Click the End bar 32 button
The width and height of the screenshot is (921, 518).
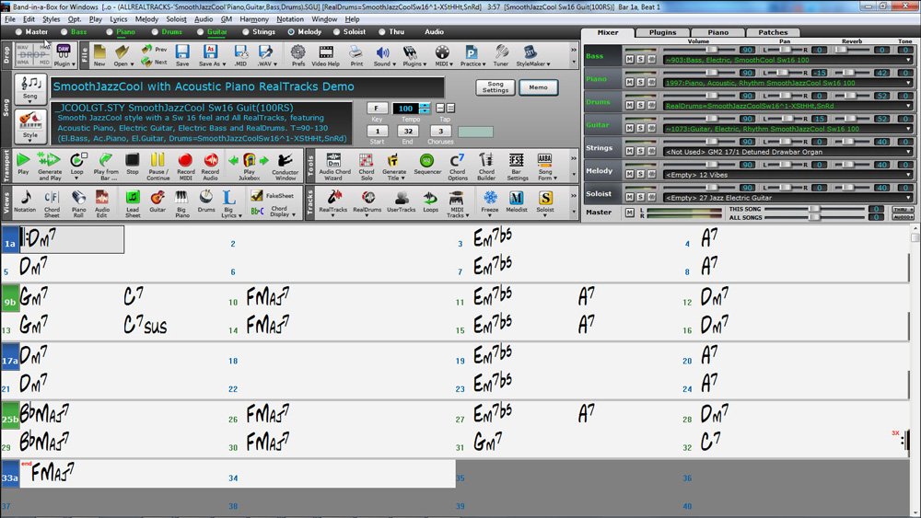(x=408, y=132)
